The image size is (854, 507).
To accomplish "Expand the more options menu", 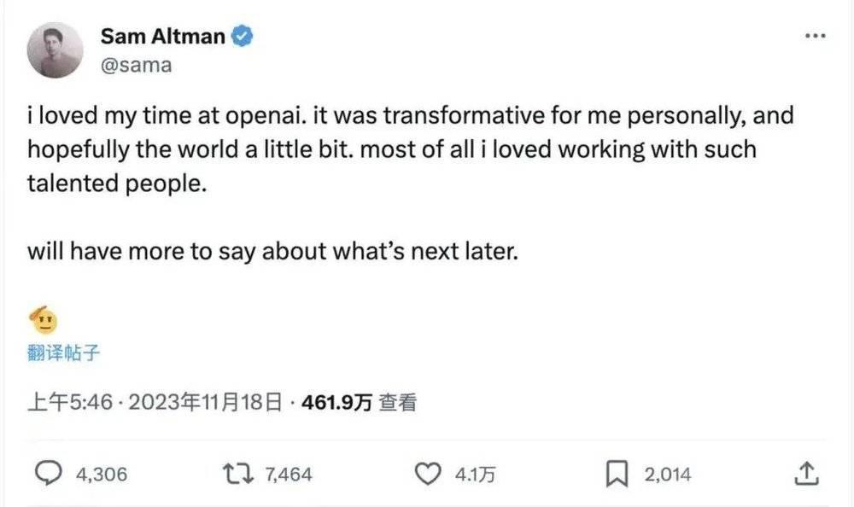I will pos(816,34).
